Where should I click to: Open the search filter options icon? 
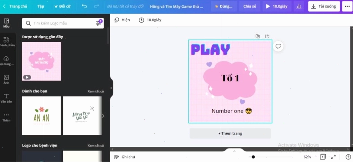[x=99, y=23]
